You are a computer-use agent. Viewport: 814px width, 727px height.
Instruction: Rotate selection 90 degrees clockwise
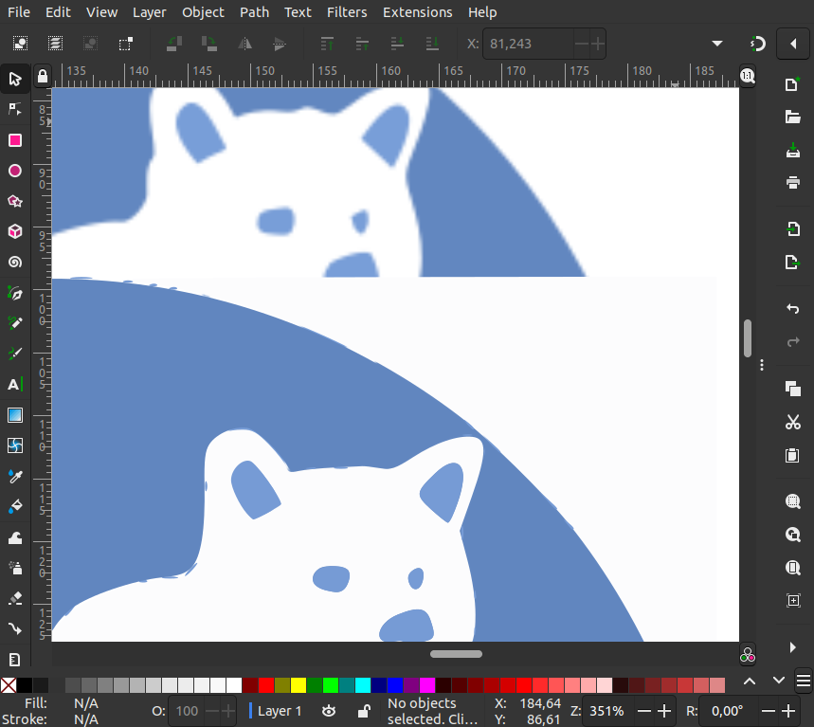tap(209, 44)
